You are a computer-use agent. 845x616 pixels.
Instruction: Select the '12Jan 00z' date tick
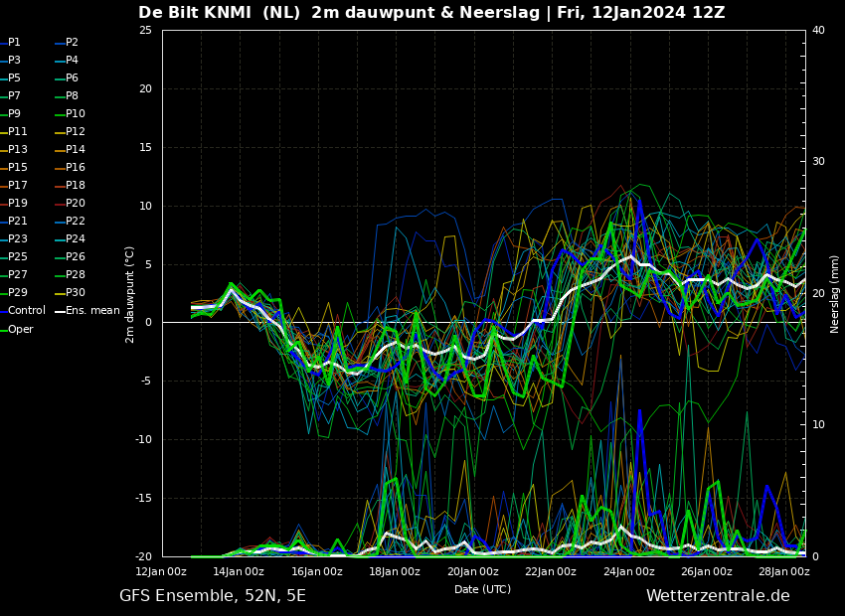[161, 572]
